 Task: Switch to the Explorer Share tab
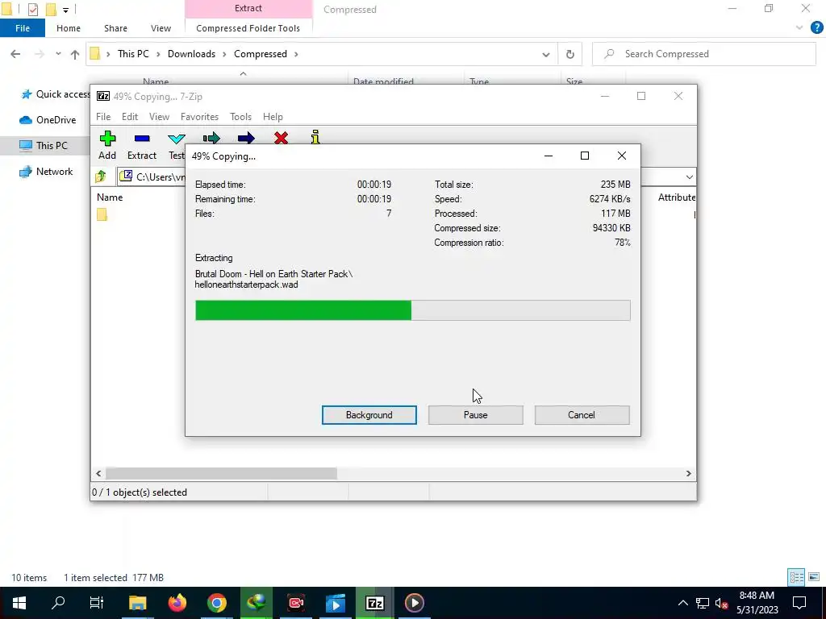pos(115,28)
